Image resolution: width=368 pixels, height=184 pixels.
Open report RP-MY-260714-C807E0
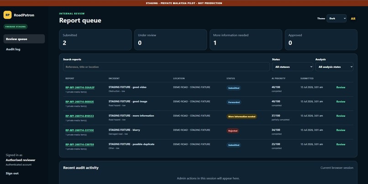click(79, 144)
